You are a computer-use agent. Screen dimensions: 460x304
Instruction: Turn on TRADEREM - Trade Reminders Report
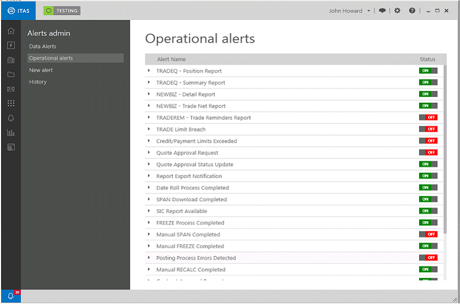coord(428,118)
